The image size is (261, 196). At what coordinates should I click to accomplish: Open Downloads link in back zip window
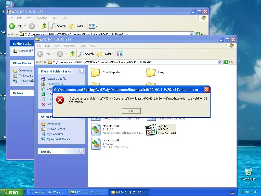pos(25,70)
